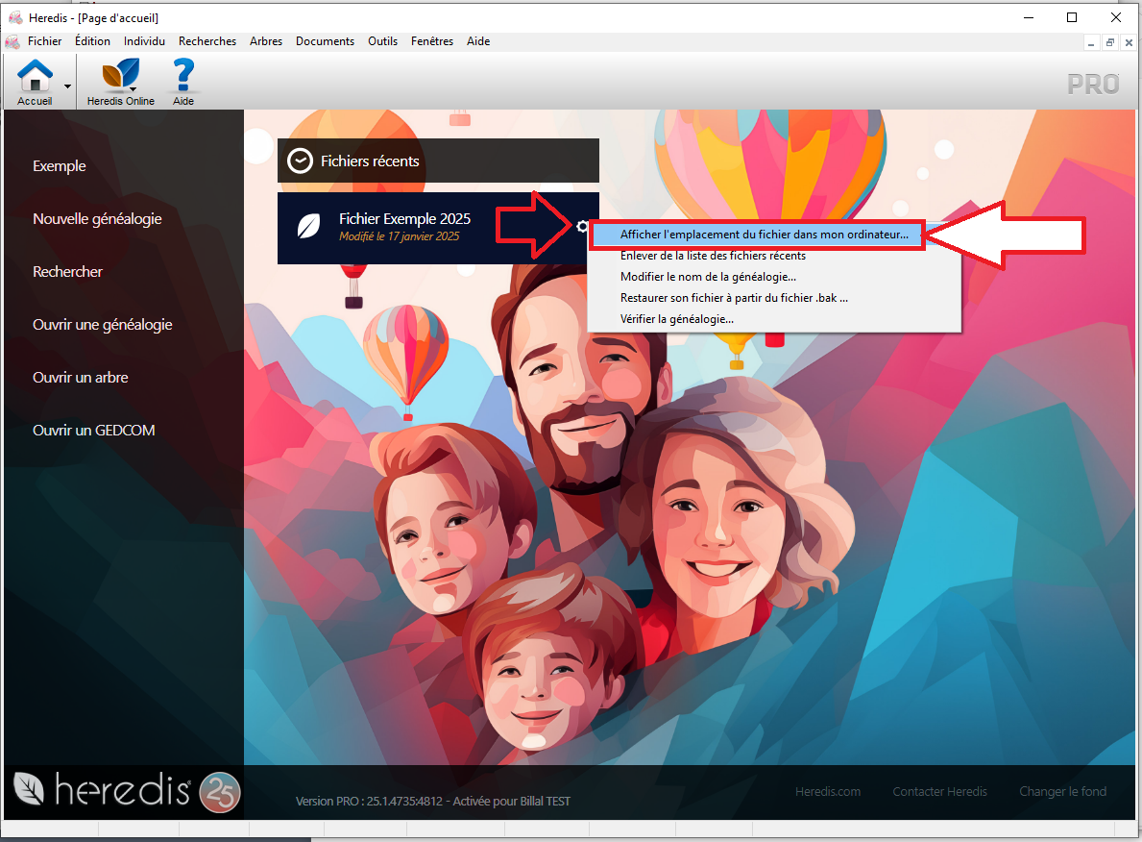
Task: Click the Aide question mark icon
Action: point(182,75)
